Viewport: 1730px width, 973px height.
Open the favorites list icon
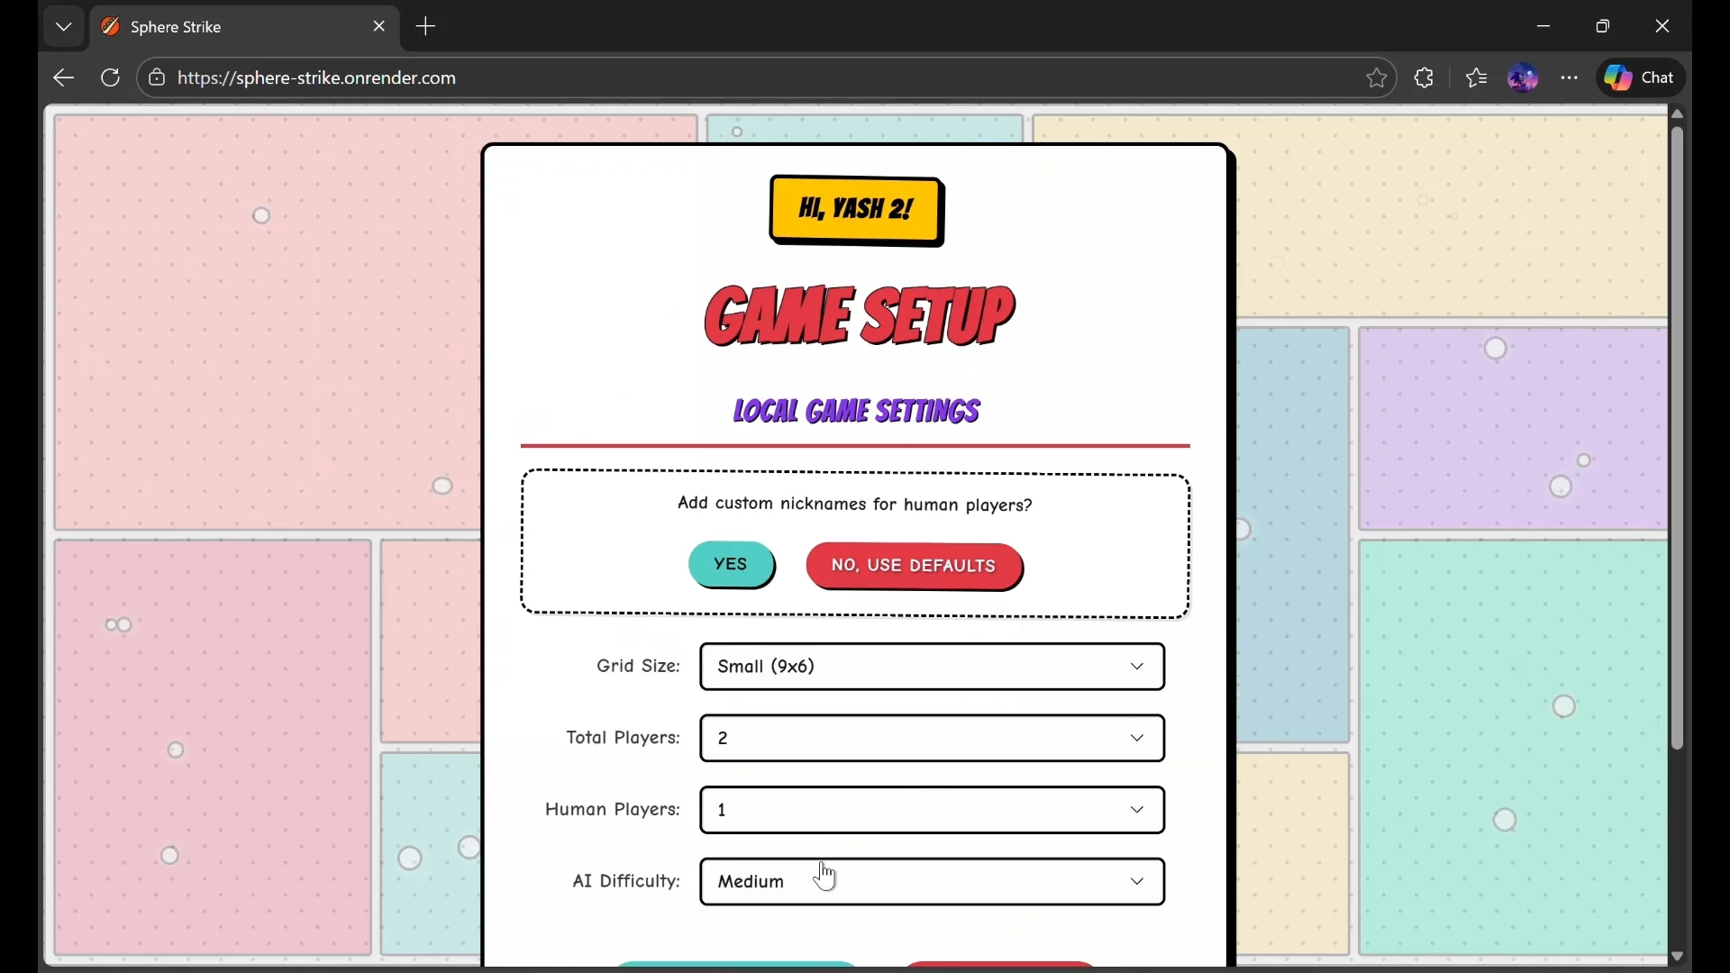click(x=1476, y=78)
